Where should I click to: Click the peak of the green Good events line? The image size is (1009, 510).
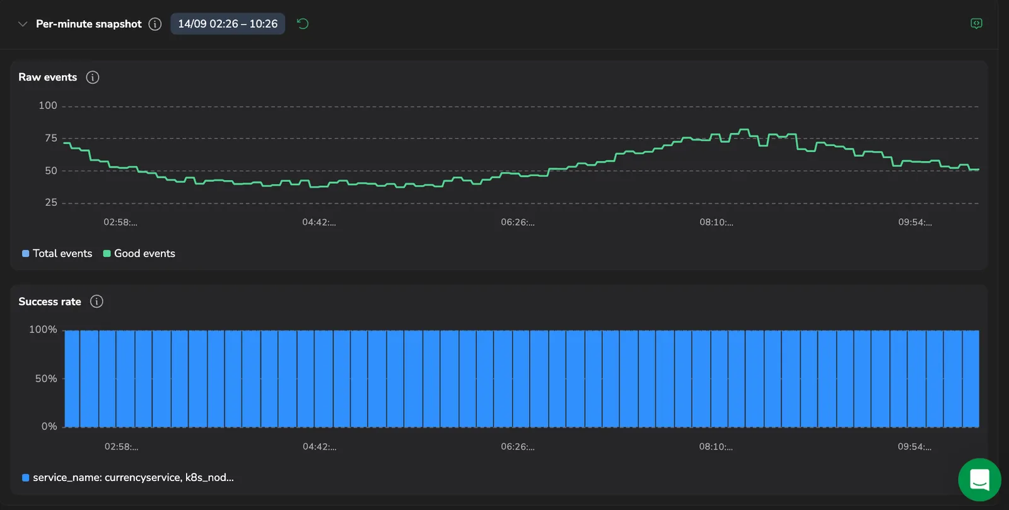[744, 130]
